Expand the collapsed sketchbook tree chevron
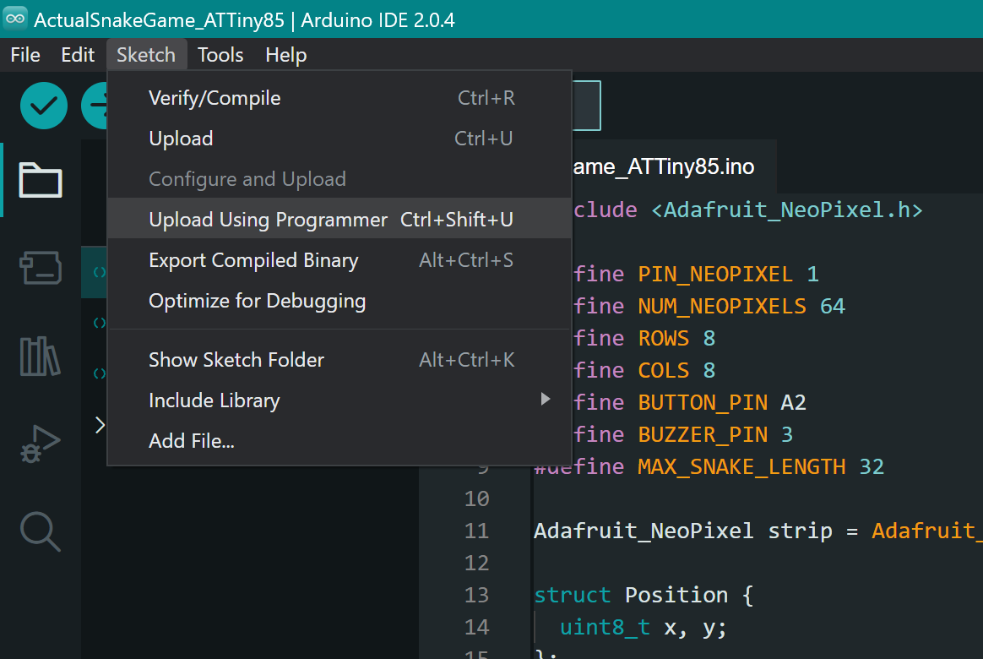983x659 pixels. (100, 425)
